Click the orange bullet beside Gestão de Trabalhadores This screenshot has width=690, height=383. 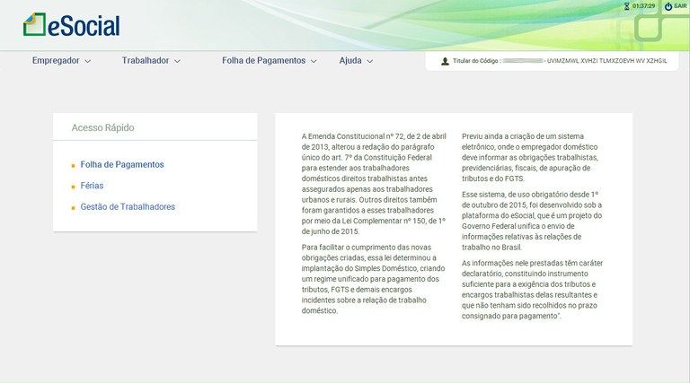click(73, 208)
